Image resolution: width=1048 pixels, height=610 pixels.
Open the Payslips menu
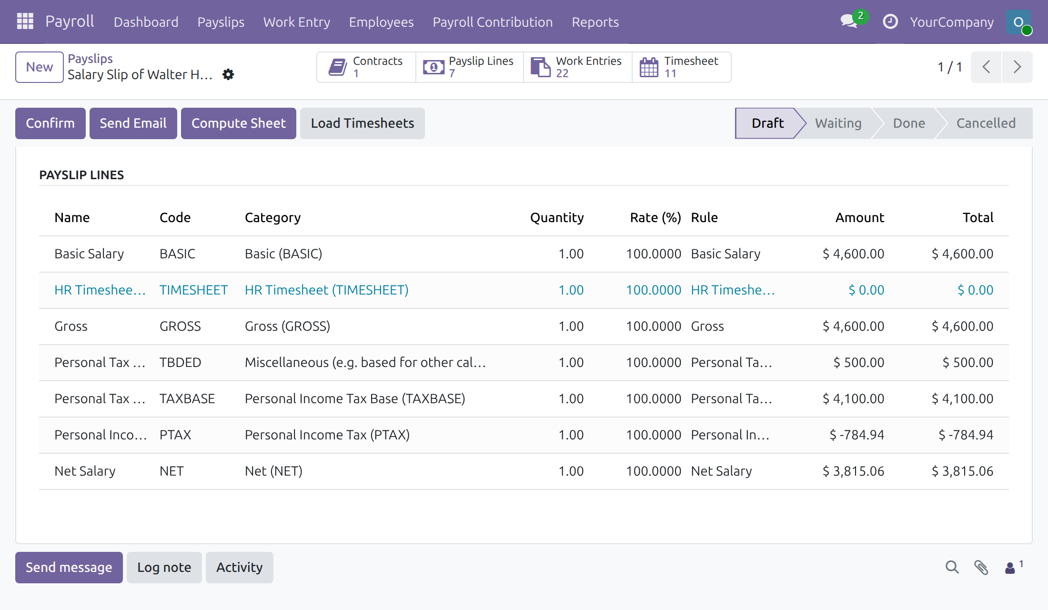pyautogui.click(x=221, y=22)
